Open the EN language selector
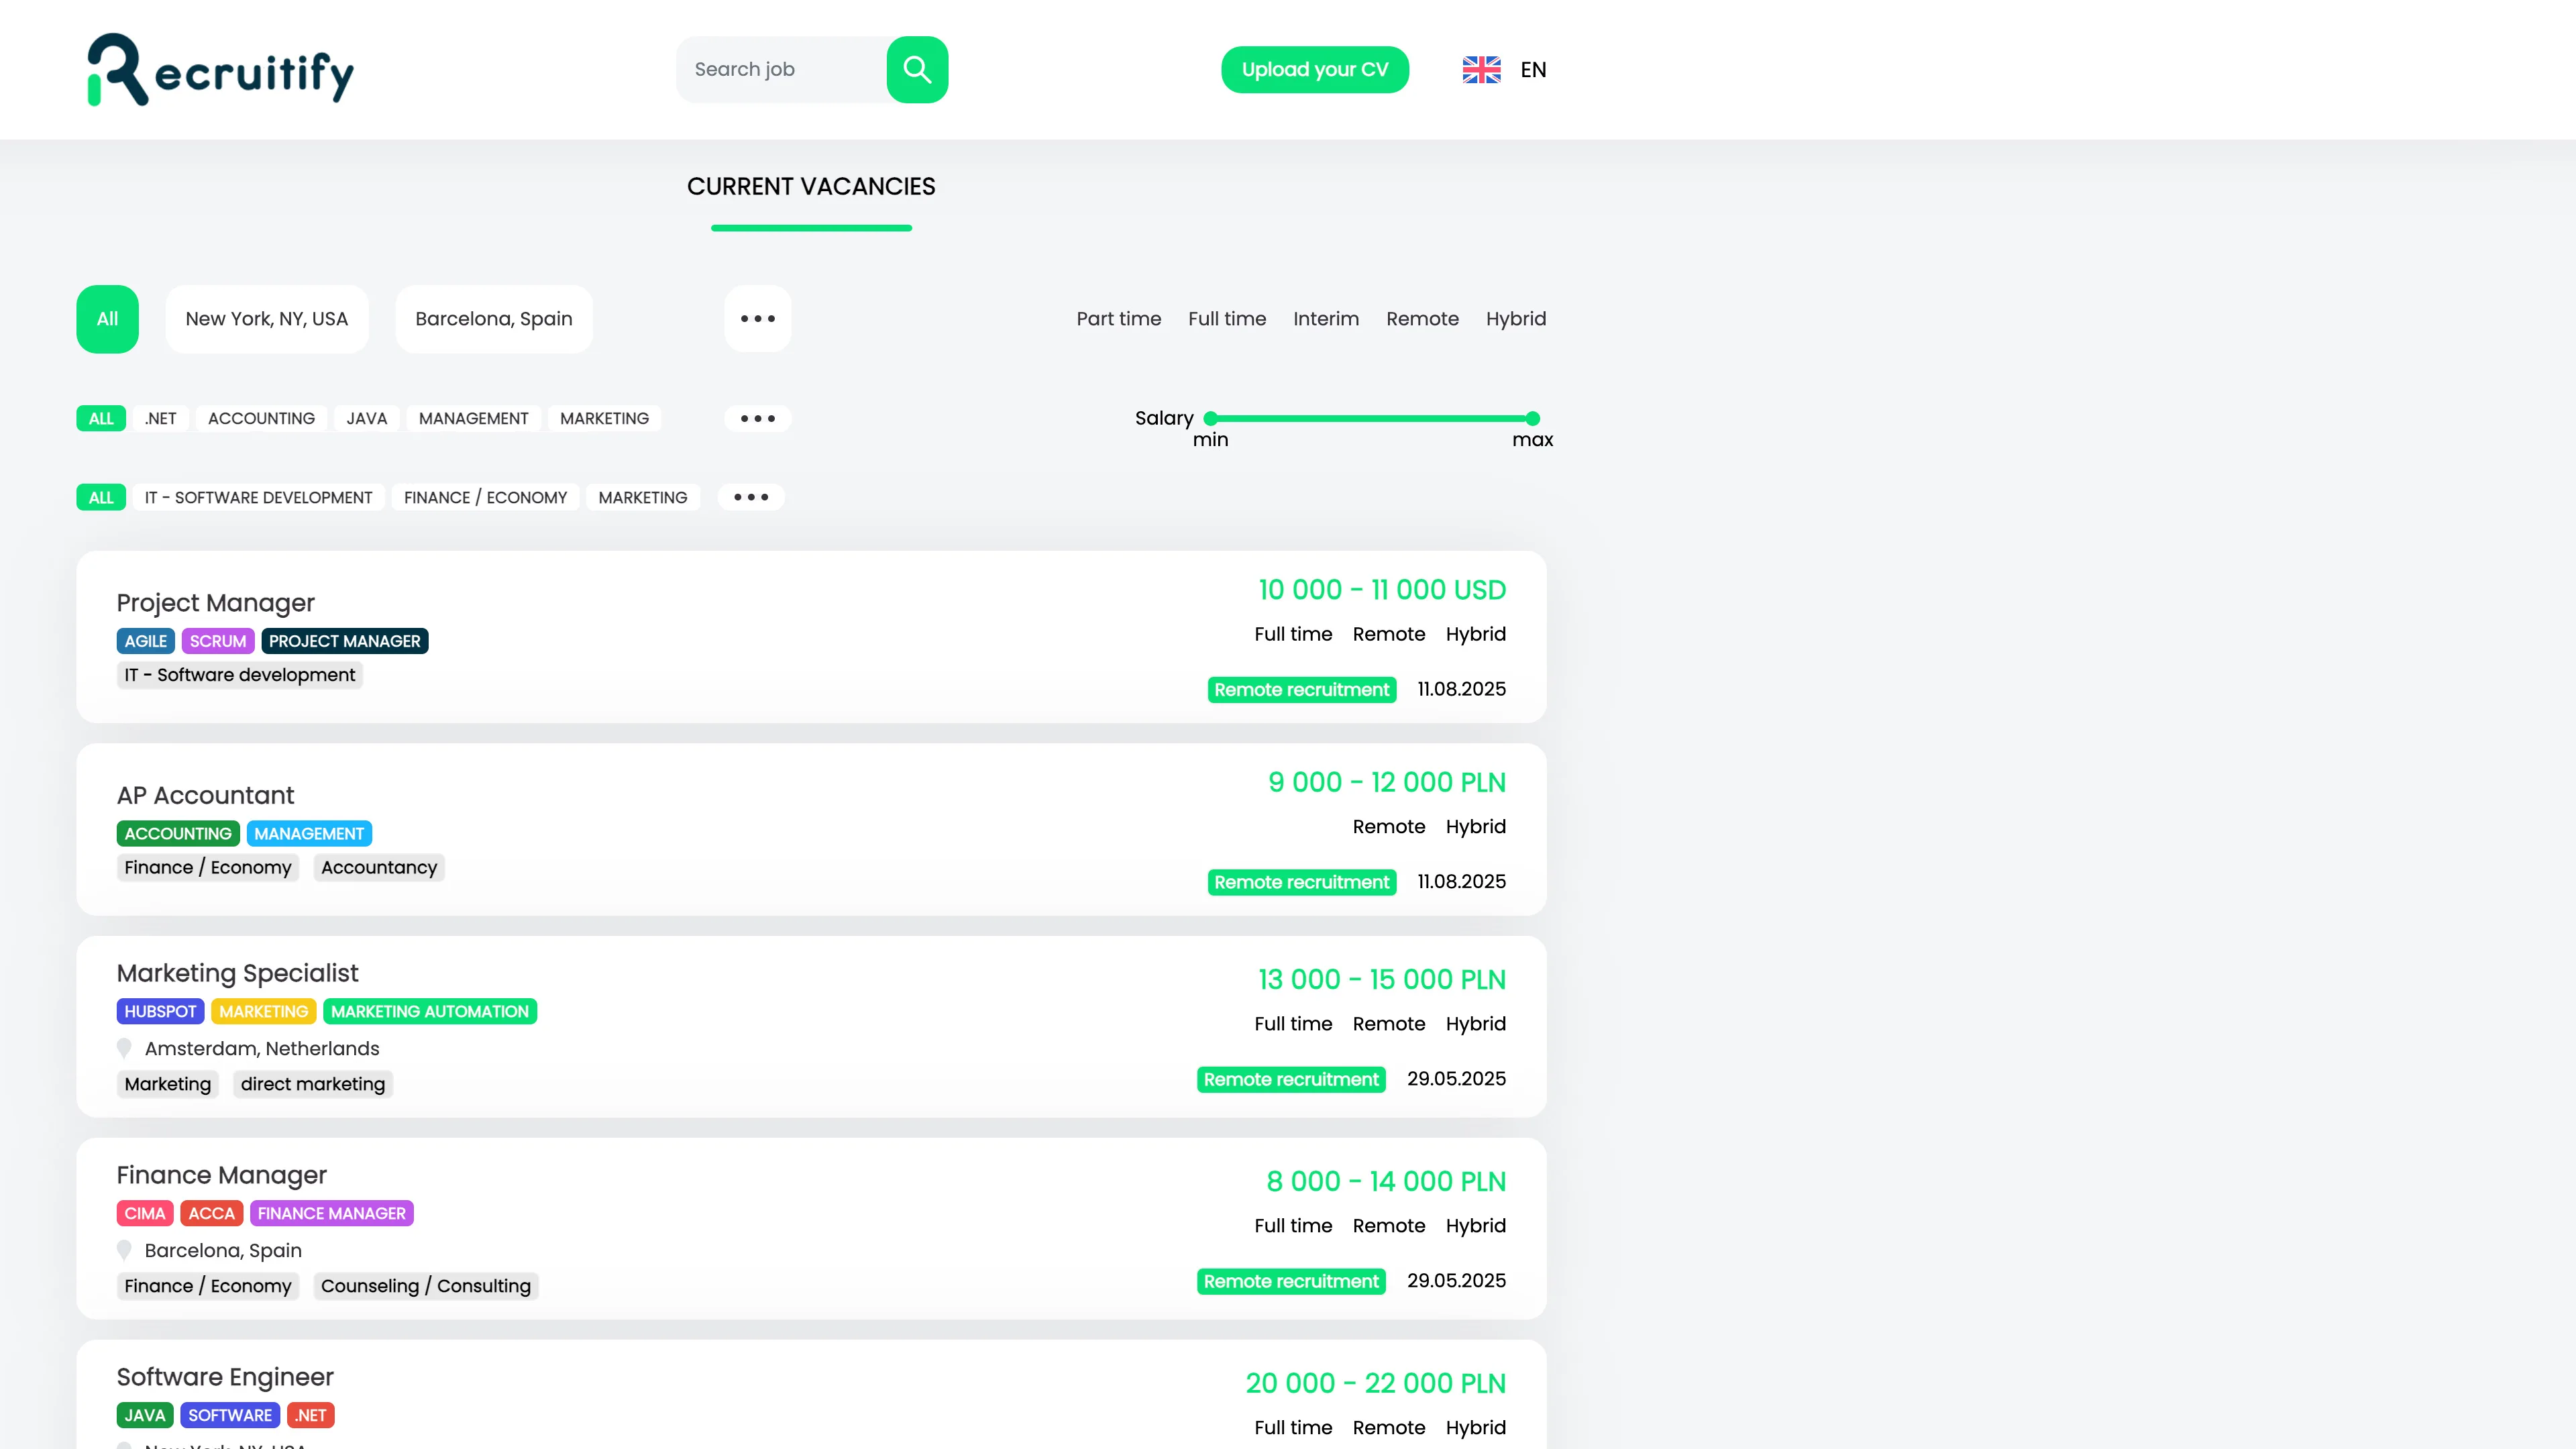 [1532, 69]
